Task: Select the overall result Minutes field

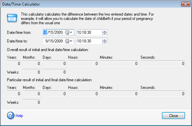Action: tap(119, 63)
